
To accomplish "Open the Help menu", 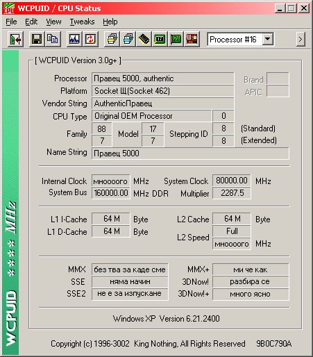I will click(x=110, y=22).
